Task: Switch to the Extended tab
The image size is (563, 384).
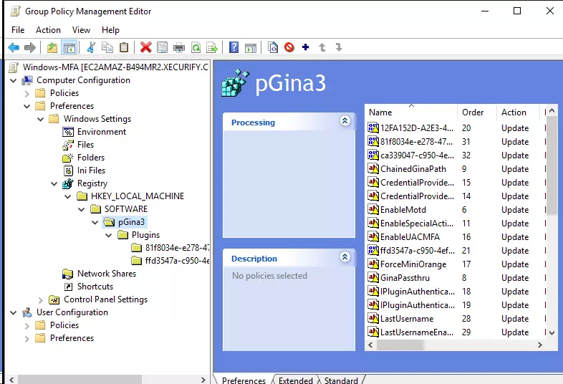Action: pos(296,380)
